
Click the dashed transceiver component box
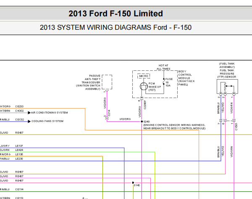[x=107, y=82]
